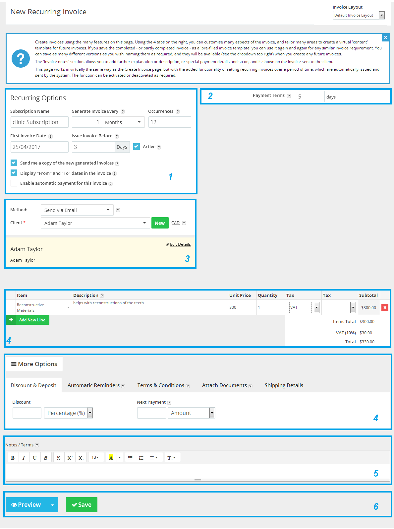Close the help info box
This screenshot has height=529, width=394.
tap(385, 37)
